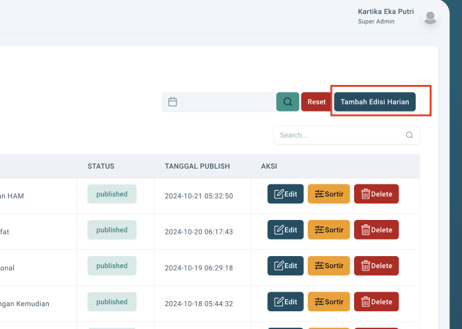Edit the 2024-10-18 05:44:32 row
The width and height of the screenshot is (462, 329).
point(285,302)
